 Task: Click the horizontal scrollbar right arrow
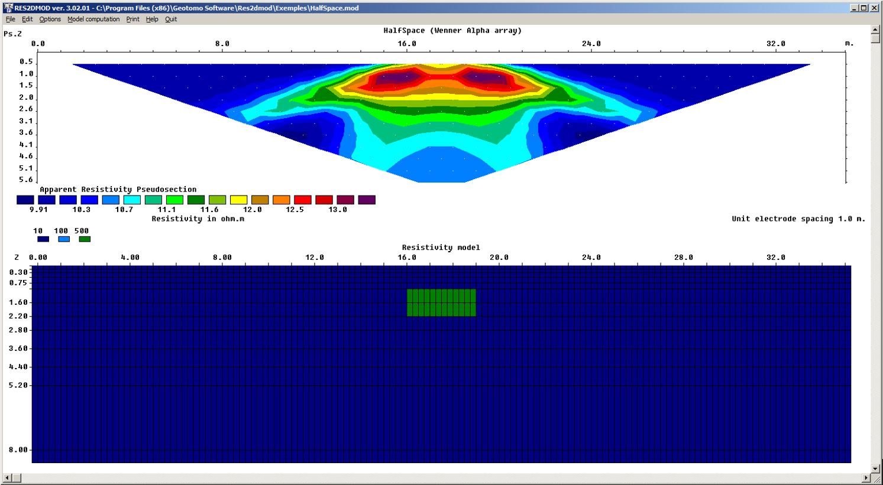point(866,477)
